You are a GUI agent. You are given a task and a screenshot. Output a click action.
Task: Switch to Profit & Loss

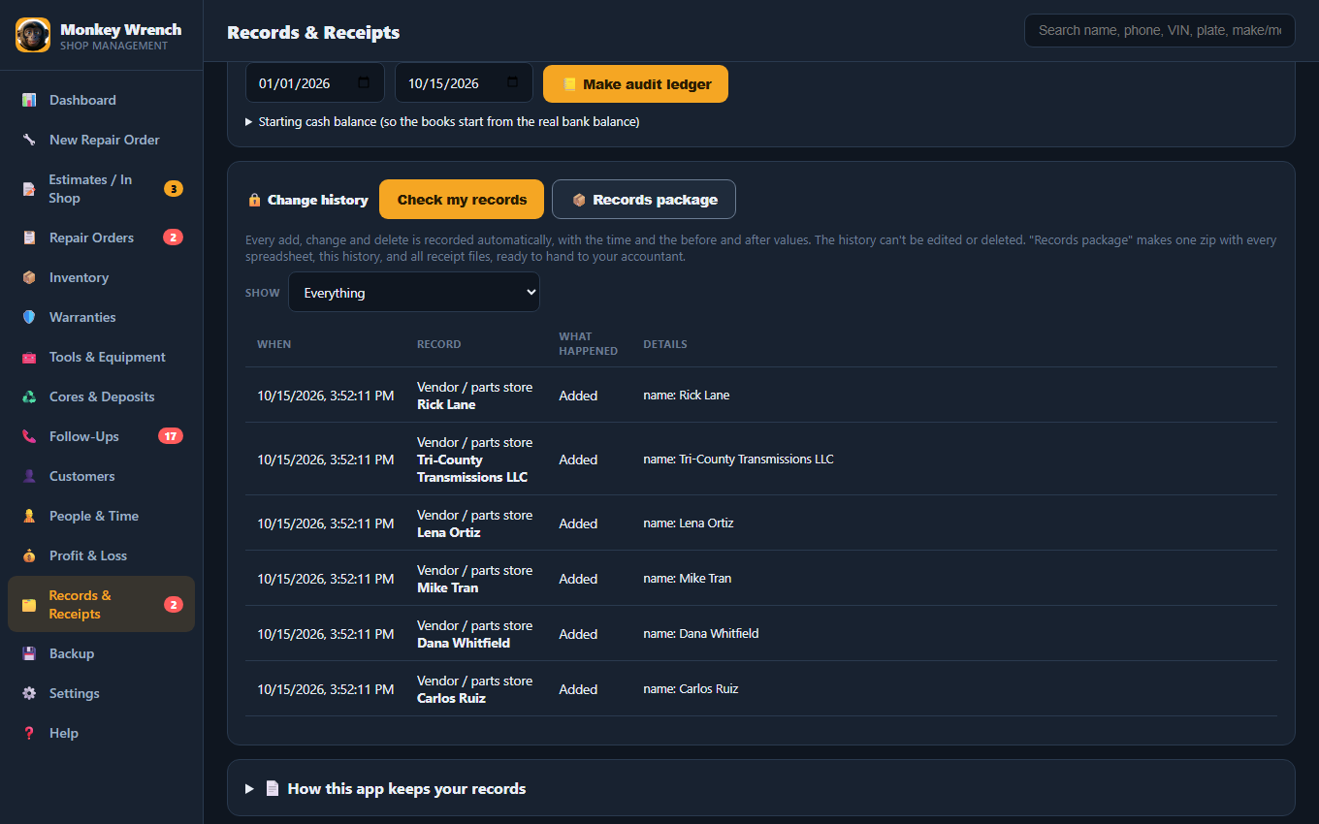point(101,555)
